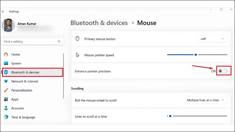
Task: Click the Wi-Fi network icon
Action: point(6,81)
